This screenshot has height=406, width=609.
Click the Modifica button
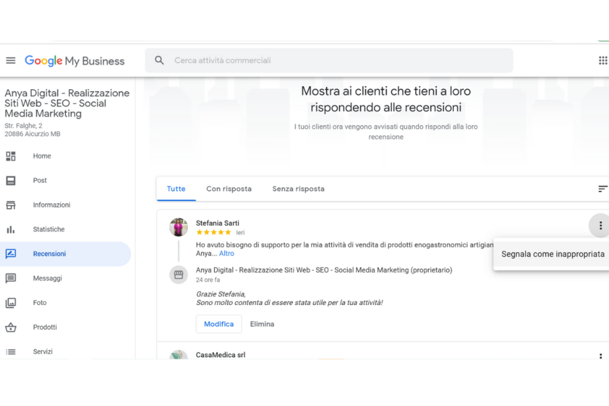(218, 324)
